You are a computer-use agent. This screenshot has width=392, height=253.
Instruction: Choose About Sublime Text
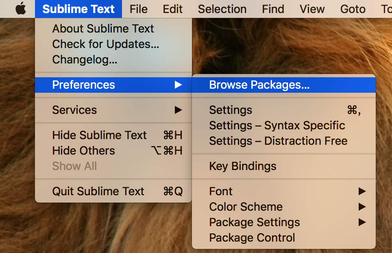[113, 28]
